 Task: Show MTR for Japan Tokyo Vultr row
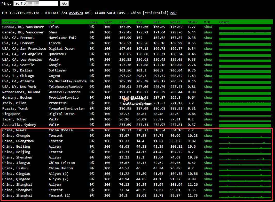tap(208, 119)
